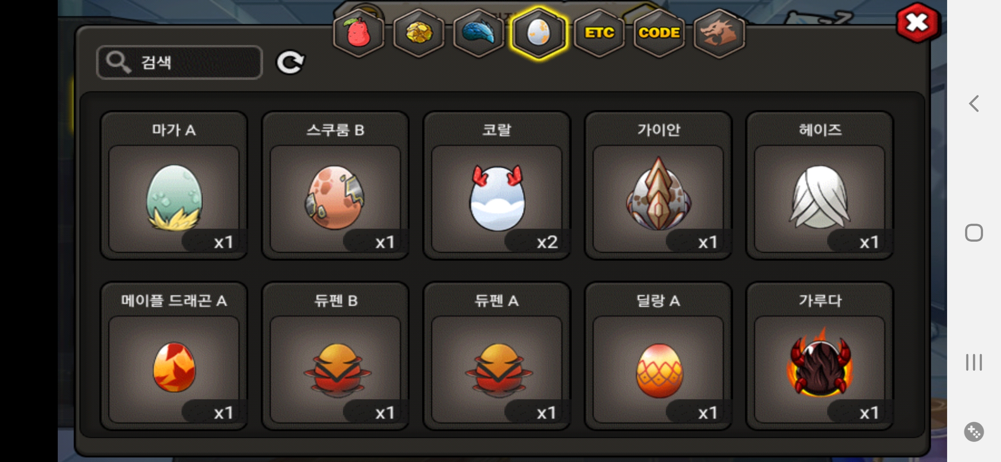Select the 스쿠룸 B cracked egg

coord(335,186)
